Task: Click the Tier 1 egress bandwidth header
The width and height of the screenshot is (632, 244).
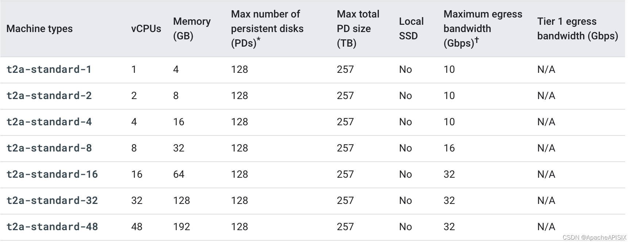Action: 577,28
